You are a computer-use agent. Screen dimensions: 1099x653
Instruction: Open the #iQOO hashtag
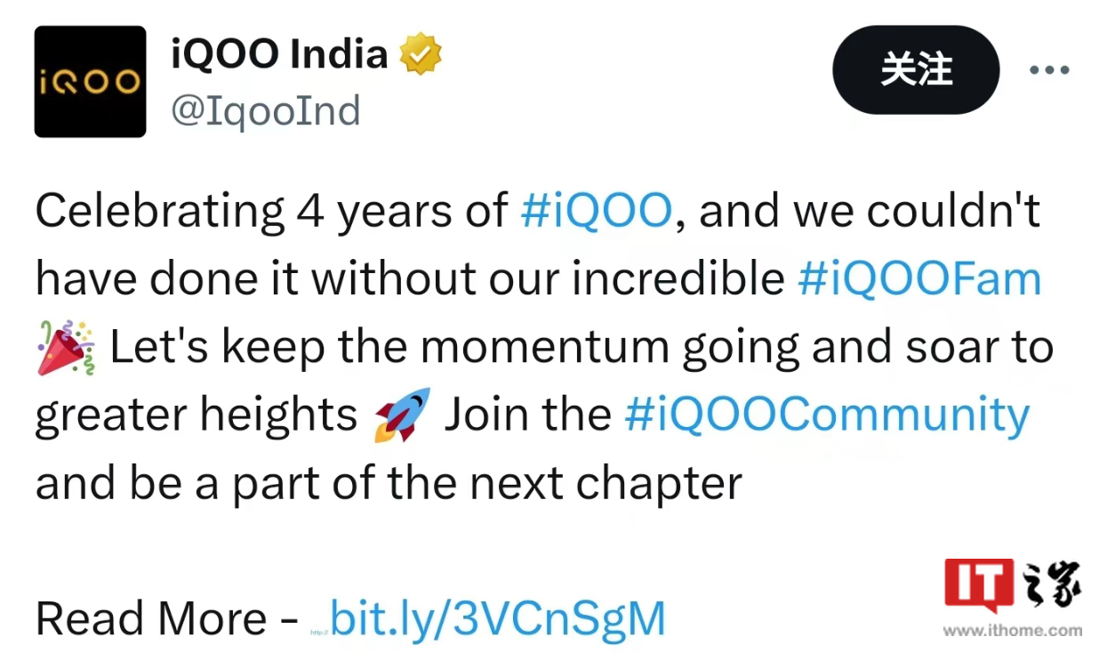[x=595, y=212]
